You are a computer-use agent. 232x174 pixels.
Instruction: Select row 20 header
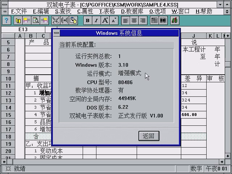8,151
